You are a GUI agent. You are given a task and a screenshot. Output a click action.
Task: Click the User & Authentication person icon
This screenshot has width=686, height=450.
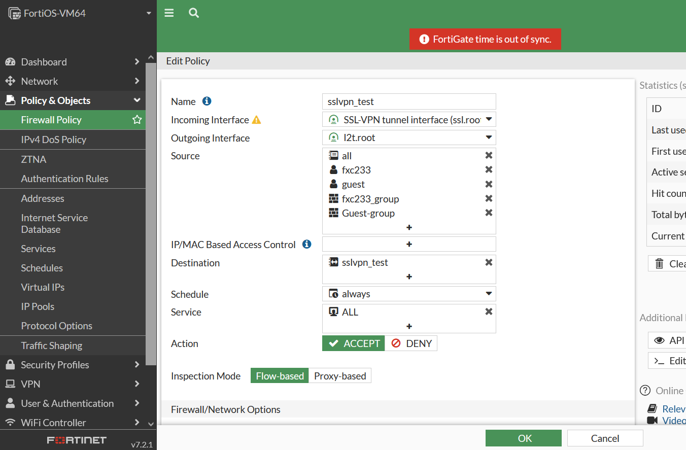tap(10, 403)
